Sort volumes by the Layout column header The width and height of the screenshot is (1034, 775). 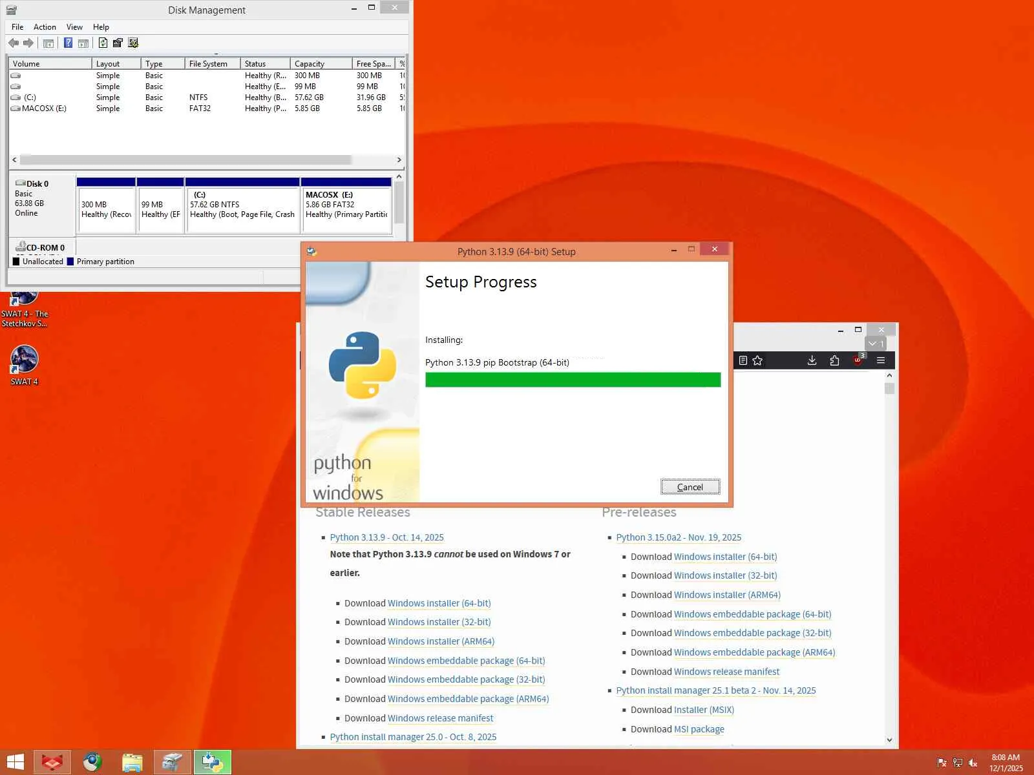coord(116,64)
